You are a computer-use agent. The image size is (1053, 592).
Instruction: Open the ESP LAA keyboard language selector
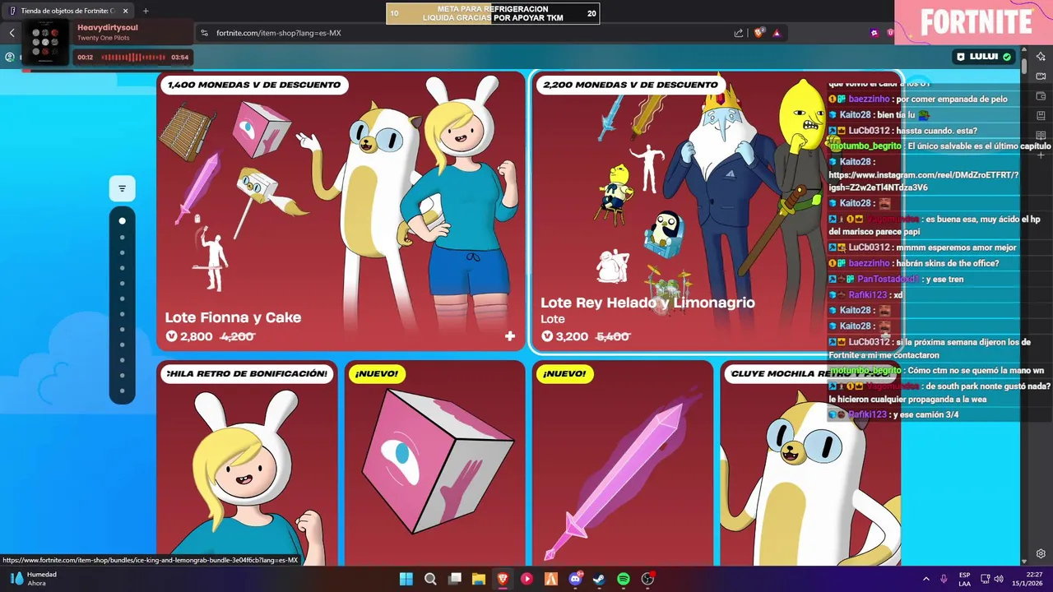tap(964, 579)
